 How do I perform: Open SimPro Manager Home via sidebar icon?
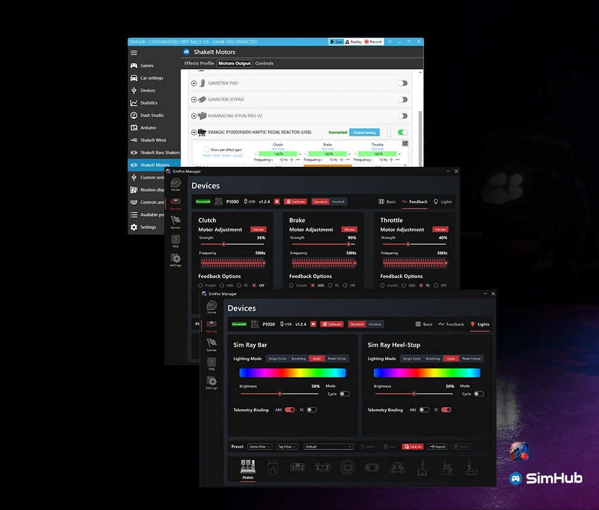(x=212, y=307)
